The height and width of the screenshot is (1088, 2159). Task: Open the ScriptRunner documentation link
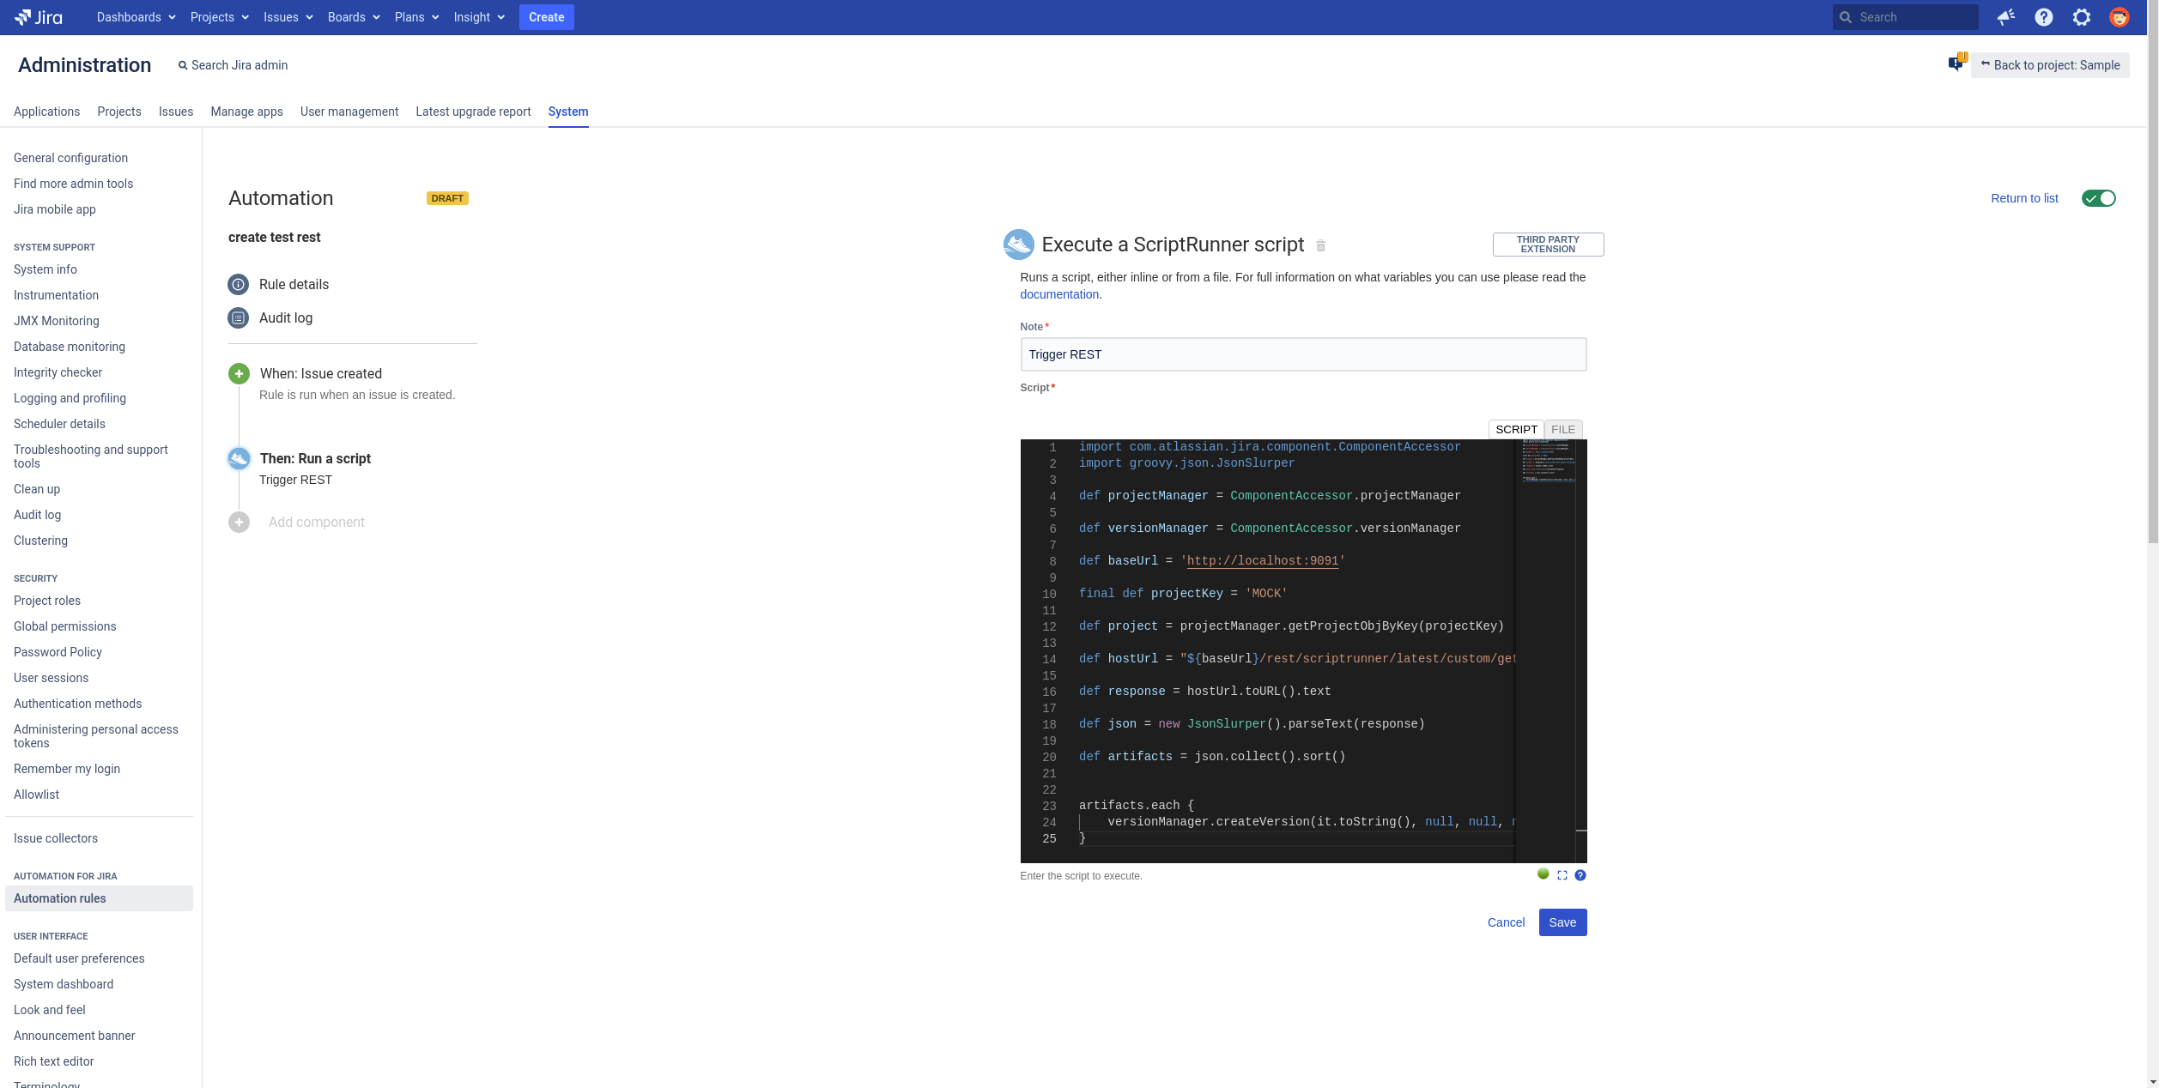click(1058, 294)
